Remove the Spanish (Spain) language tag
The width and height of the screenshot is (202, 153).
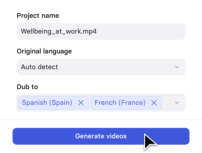tap(81, 103)
